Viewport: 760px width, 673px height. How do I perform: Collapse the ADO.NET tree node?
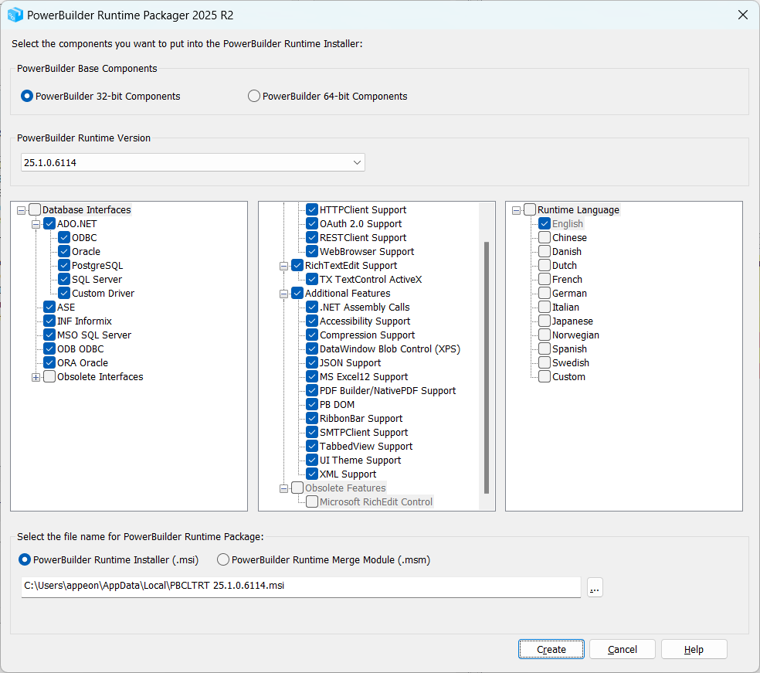pos(36,224)
